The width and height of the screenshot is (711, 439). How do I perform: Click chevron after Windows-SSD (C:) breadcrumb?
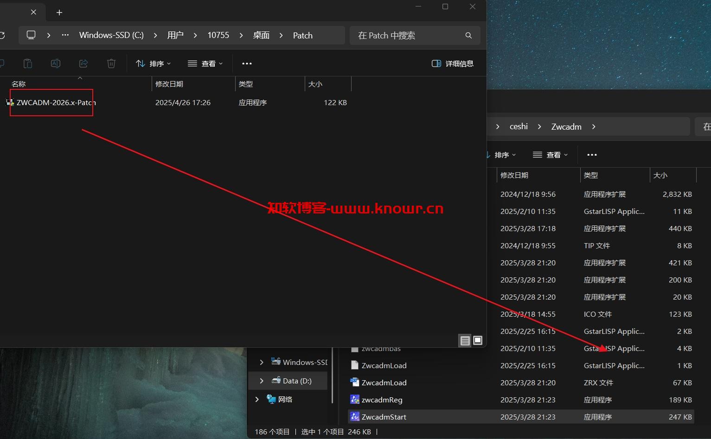[155, 35]
